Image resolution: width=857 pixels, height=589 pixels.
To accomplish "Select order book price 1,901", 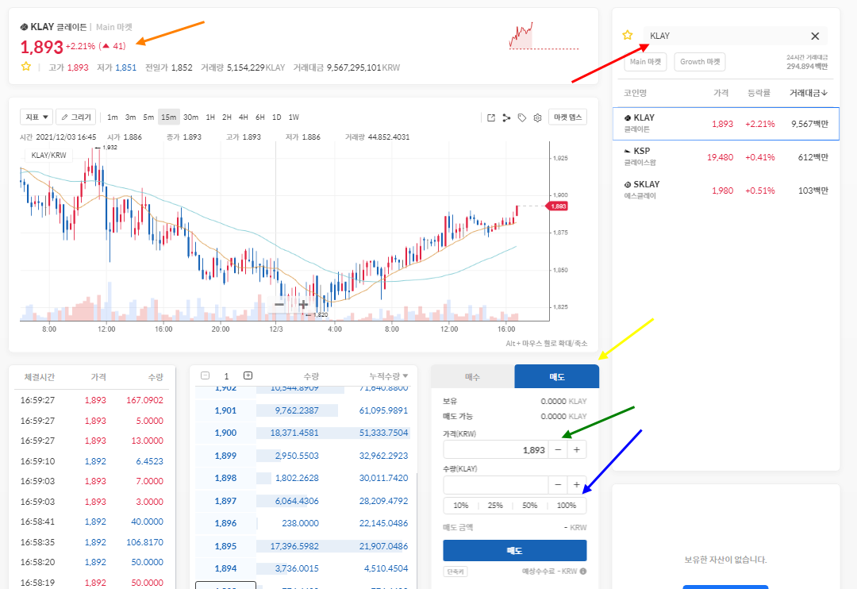I will coord(225,410).
